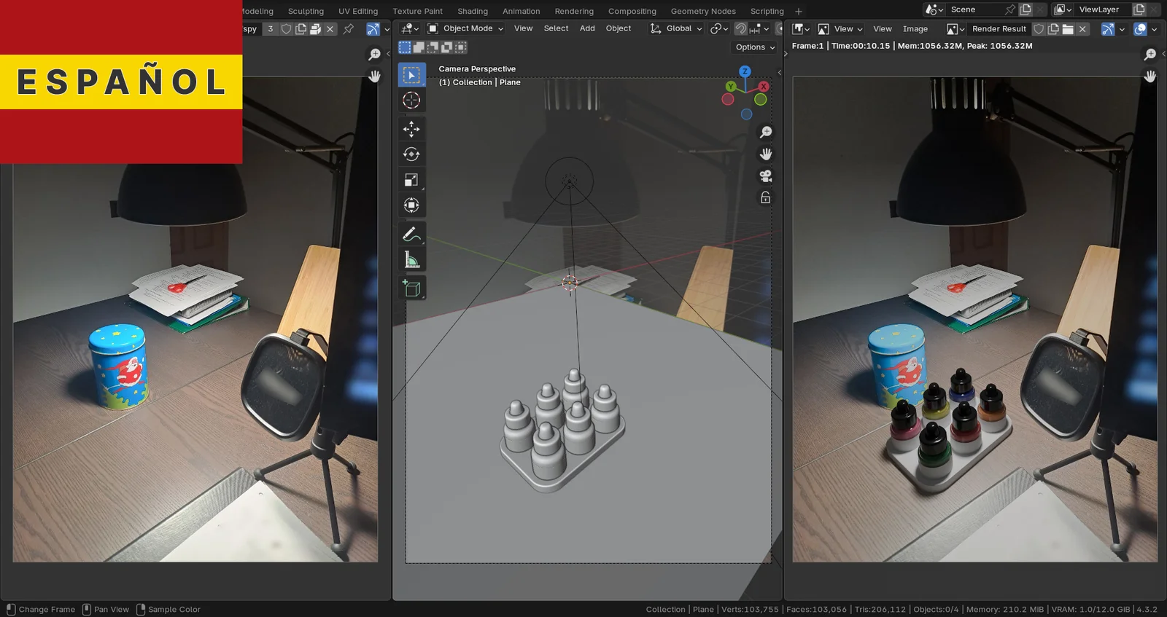
Task: Select the Transform tool
Action: click(411, 205)
